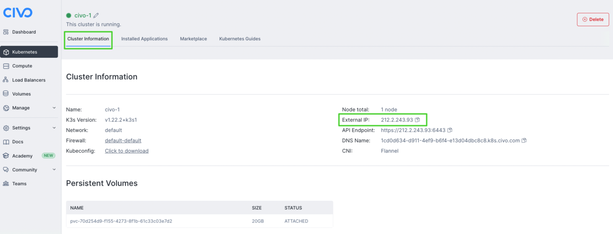Switch to Kubernetes Guides tab
Screen dimensions: 613x234
coord(240,39)
